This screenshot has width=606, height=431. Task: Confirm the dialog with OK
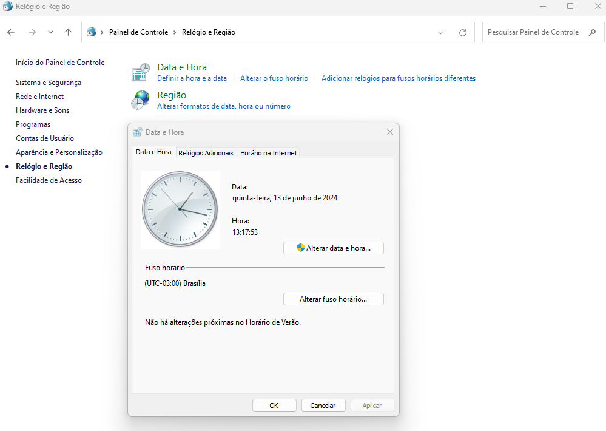pyautogui.click(x=274, y=406)
